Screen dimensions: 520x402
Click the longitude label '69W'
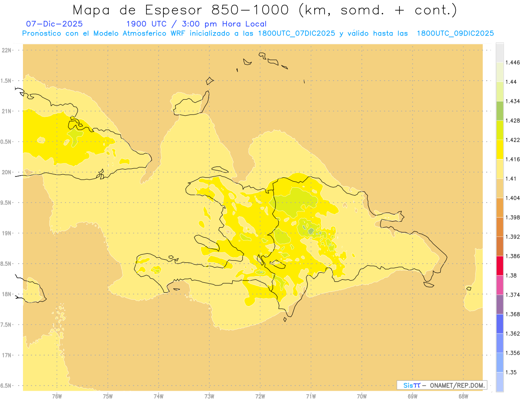click(x=413, y=396)
